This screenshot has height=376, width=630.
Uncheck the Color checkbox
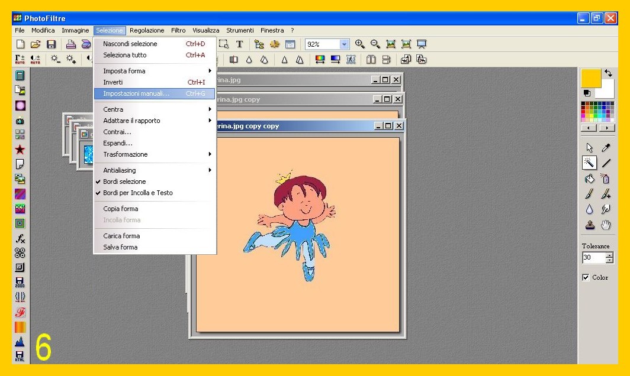(x=586, y=277)
